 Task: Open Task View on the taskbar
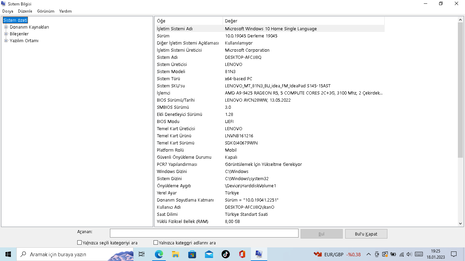coord(142,254)
